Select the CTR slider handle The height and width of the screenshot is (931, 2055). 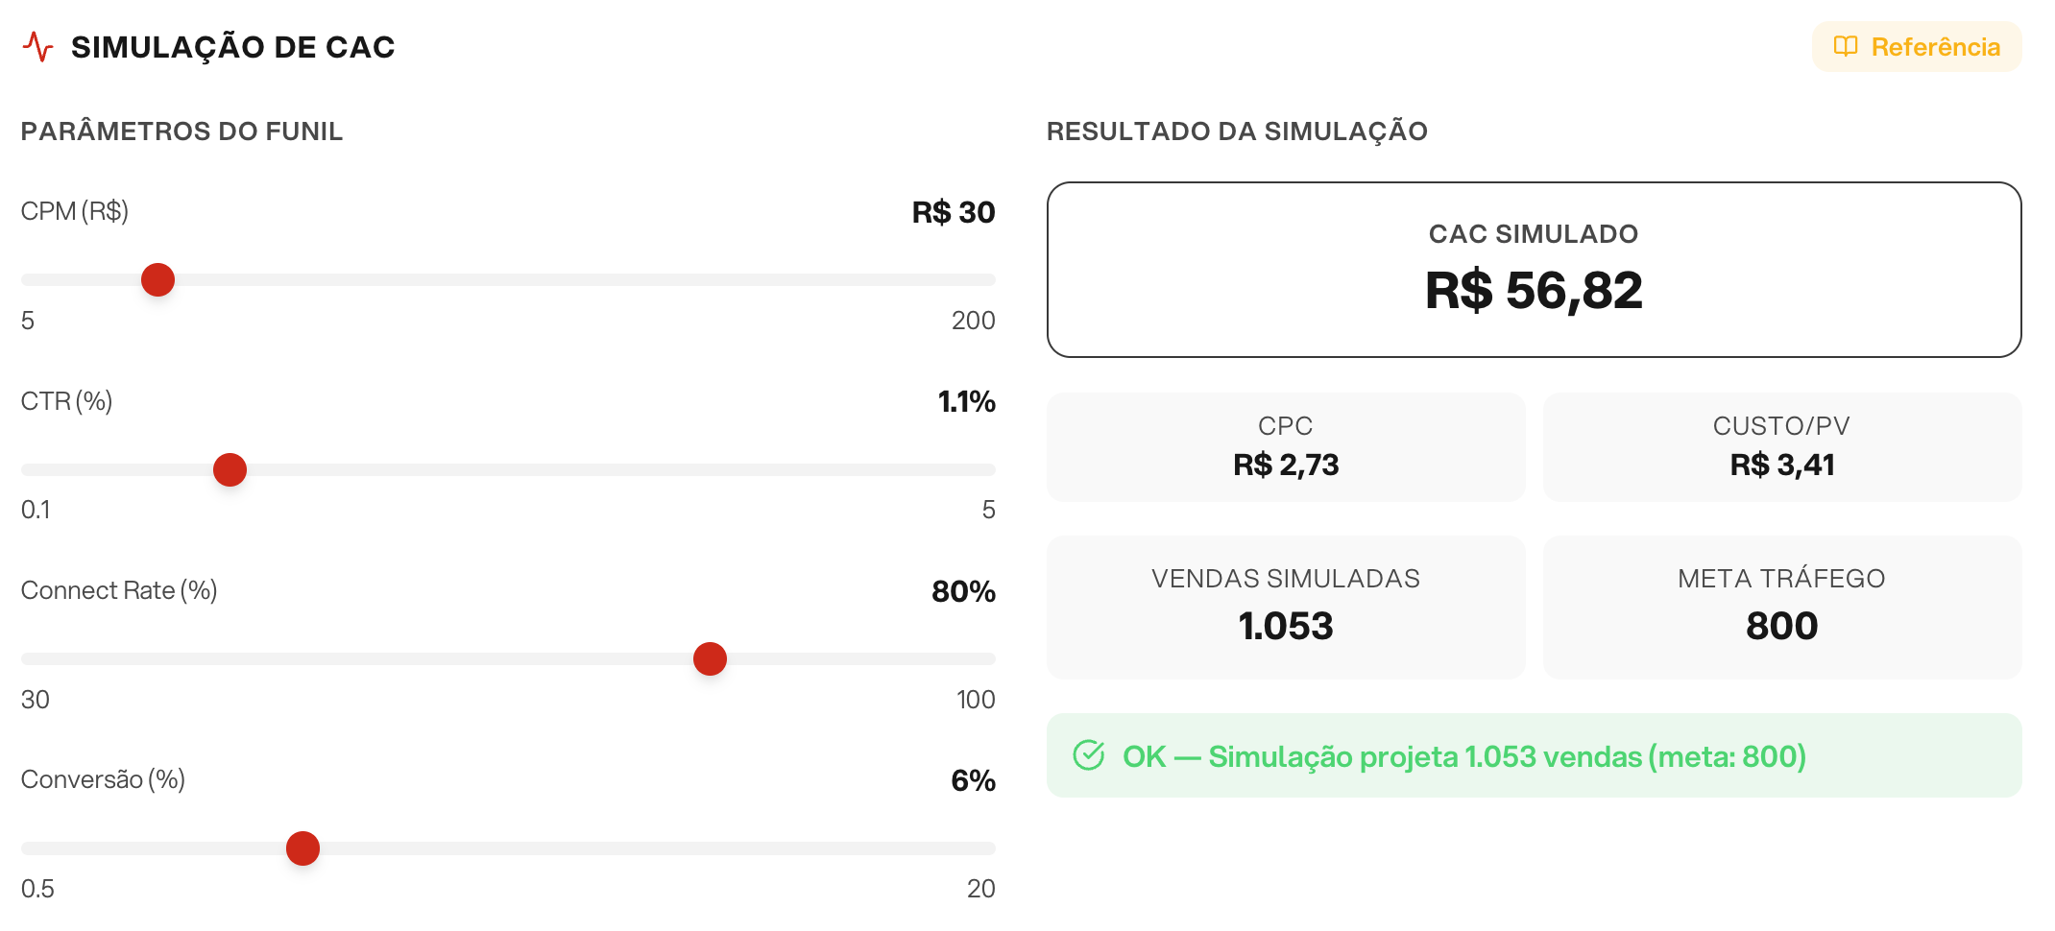coord(229,469)
